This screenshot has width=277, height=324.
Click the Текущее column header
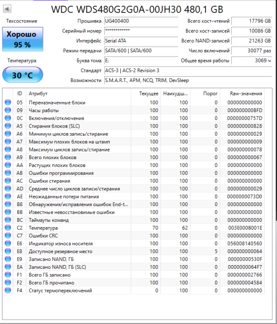point(146,93)
